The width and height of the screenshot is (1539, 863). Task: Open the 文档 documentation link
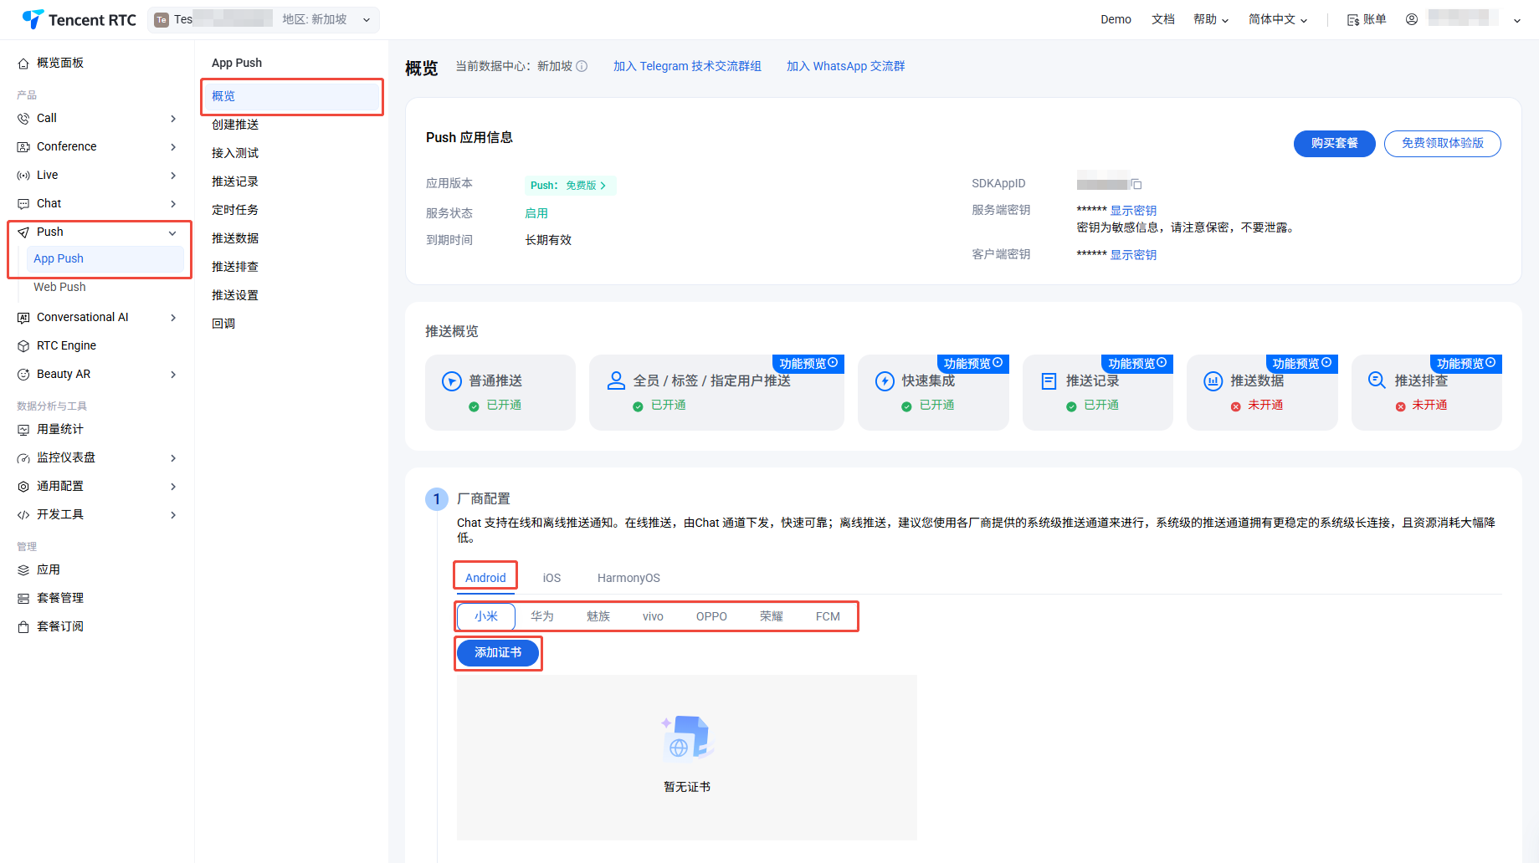point(1163,19)
